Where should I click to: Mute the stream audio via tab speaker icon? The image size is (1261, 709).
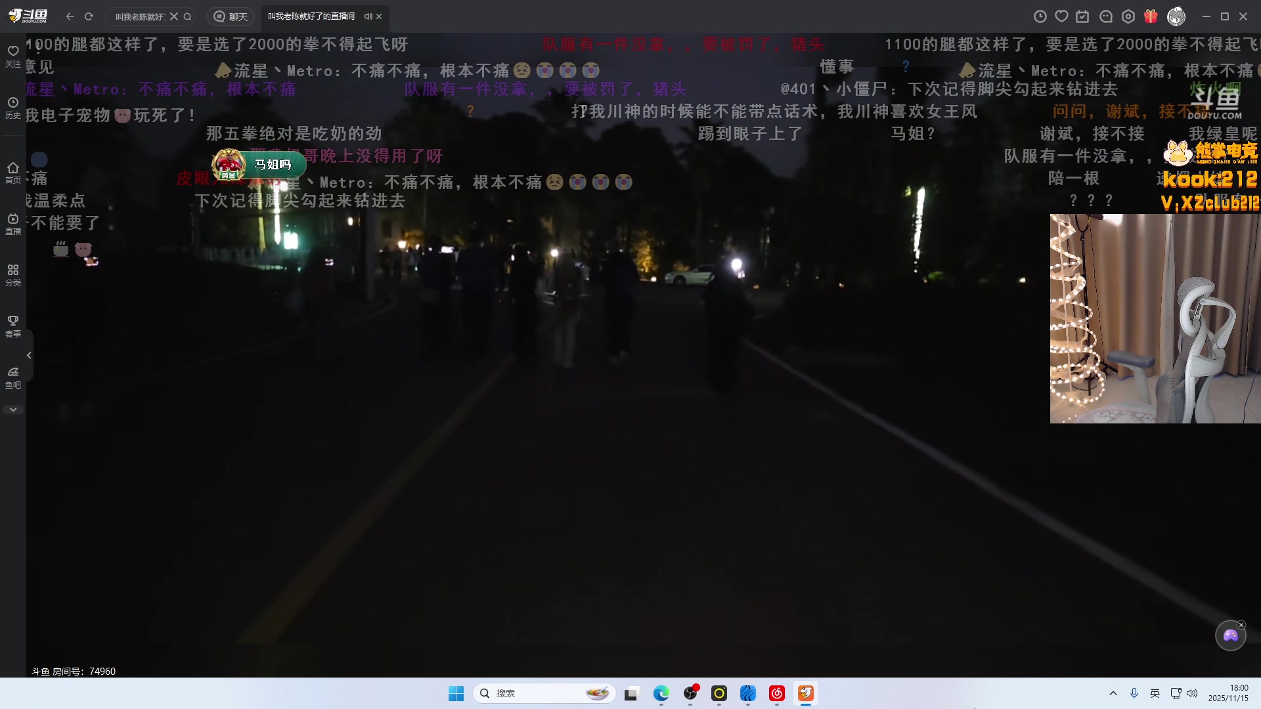[368, 17]
